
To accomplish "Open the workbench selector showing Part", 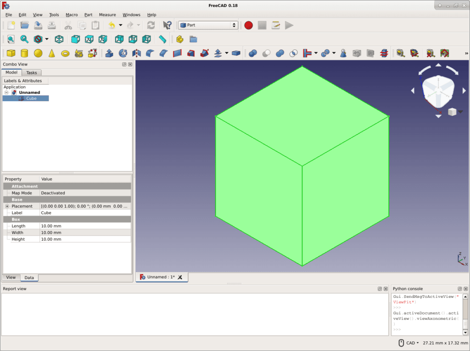I will [207, 25].
